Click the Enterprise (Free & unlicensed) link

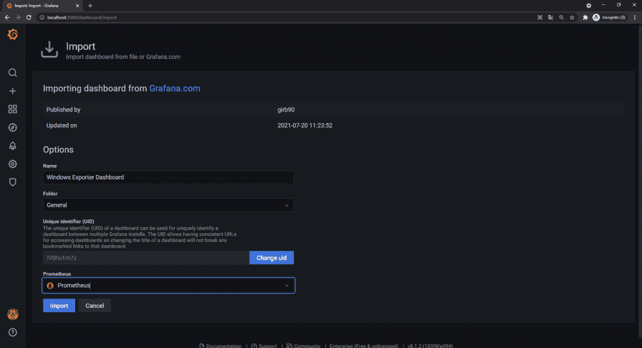click(x=364, y=346)
